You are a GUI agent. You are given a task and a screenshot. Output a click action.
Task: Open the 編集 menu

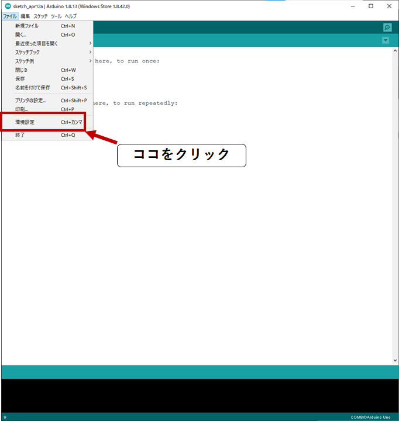click(x=25, y=16)
